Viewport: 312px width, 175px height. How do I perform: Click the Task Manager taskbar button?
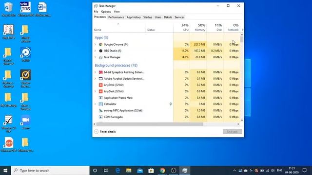click(x=185, y=171)
